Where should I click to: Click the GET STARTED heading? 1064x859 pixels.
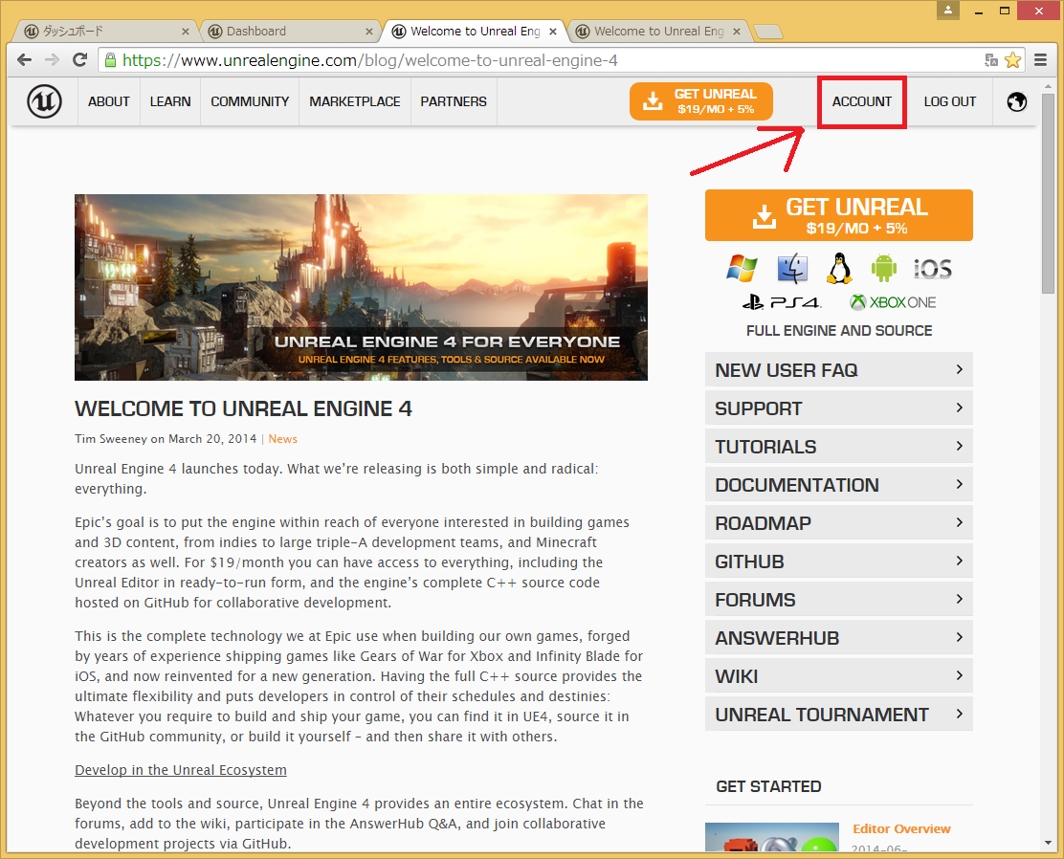[768, 786]
